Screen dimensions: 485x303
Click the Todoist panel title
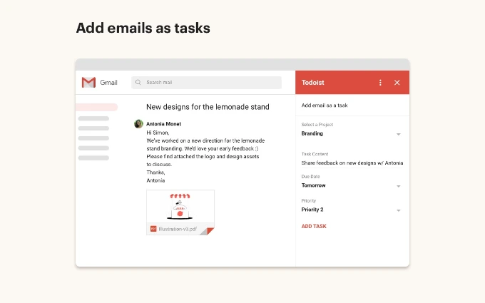pos(312,83)
